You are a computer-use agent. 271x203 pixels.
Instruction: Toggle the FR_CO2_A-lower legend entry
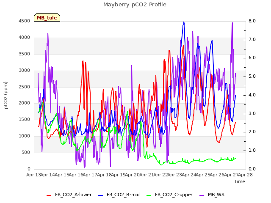tap(69, 195)
